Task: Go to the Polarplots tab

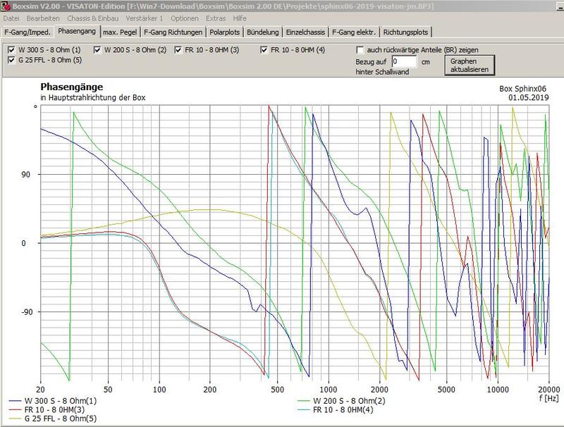Action: 227,32
